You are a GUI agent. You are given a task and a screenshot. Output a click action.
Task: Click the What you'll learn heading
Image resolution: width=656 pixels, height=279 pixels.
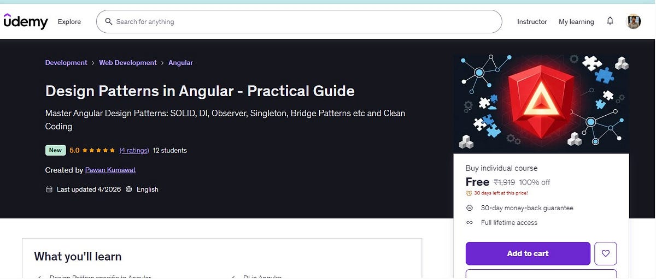[x=78, y=257]
